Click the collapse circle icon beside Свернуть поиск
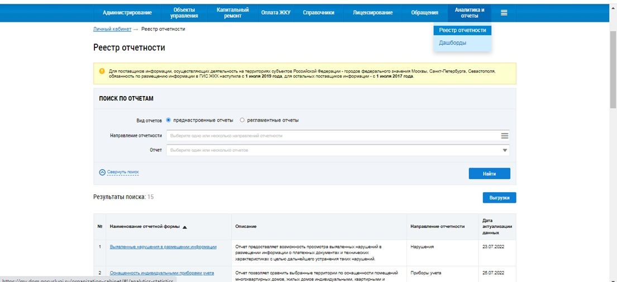The height and width of the screenshot is (282, 617). pyautogui.click(x=102, y=173)
